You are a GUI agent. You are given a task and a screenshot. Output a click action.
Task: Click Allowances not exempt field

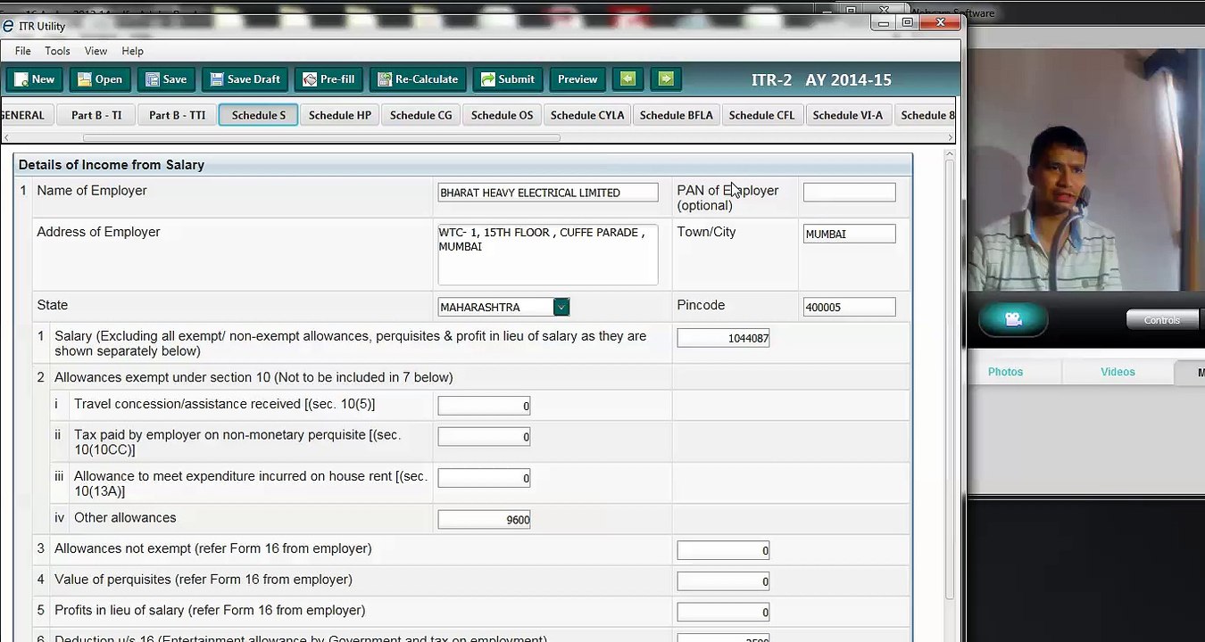tap(723, 550)
